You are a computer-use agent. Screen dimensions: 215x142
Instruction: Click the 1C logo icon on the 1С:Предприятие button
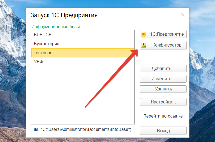pyautogui.click(x=144, y=34)
